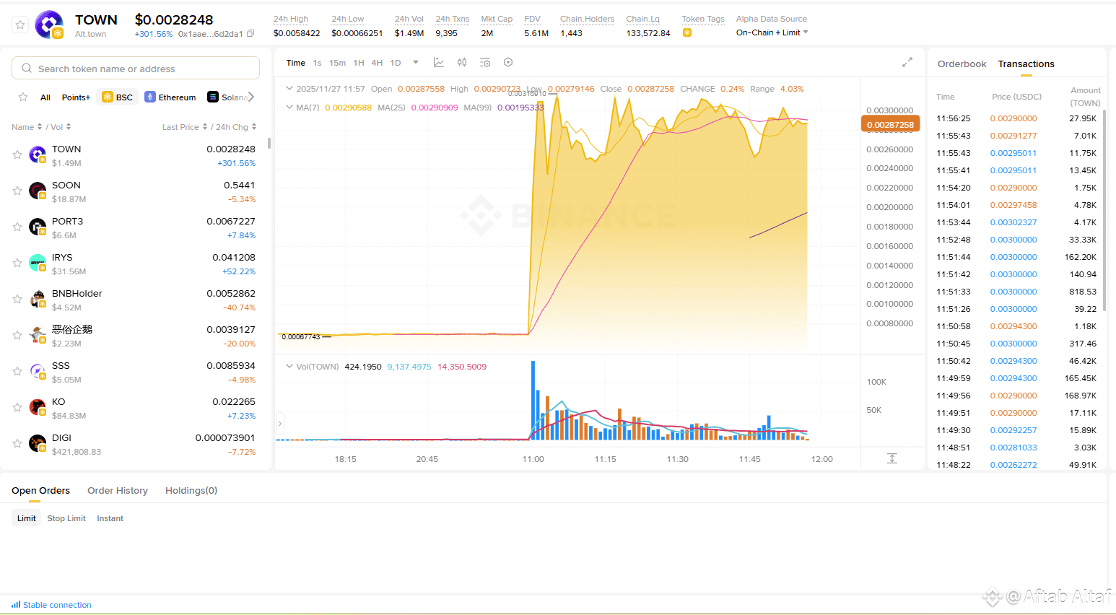Viewport: 1116px width, 615px height.
Task: Select the Ethereum chain filter
Action: point(170,97)
